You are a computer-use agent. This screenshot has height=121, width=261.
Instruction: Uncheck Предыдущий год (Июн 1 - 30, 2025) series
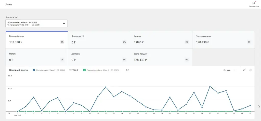coord(84,70)
